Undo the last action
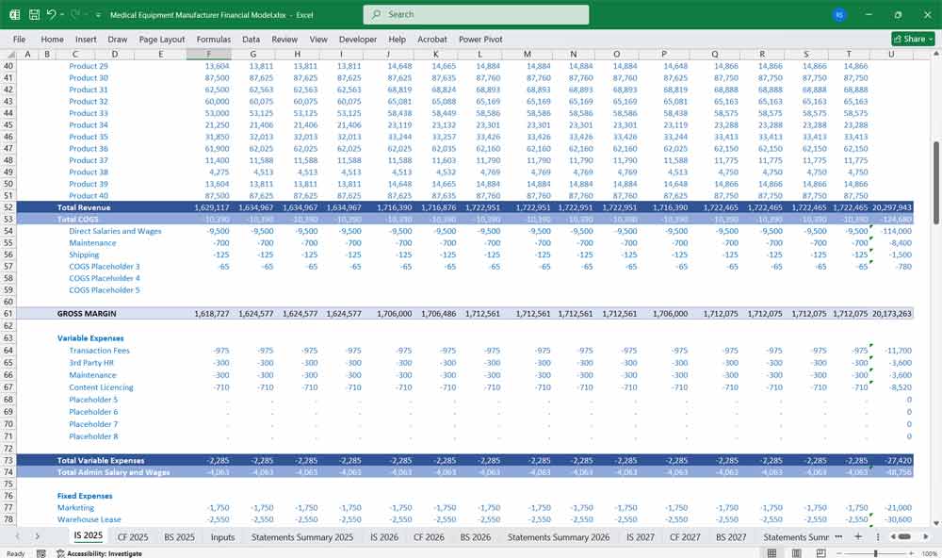The image size is (942, 558). (51, 13)
